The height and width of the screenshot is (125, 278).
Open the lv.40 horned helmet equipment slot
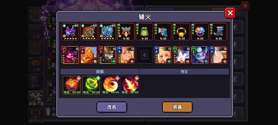[x=126, y=32]
